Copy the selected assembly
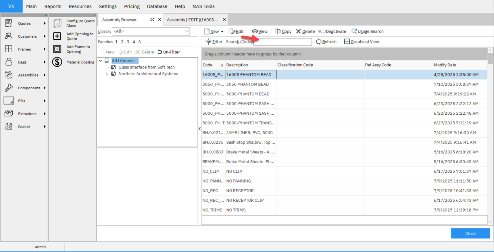Image resolution: width=494 pixels, height=252 pixels. [x=283, y=31]
